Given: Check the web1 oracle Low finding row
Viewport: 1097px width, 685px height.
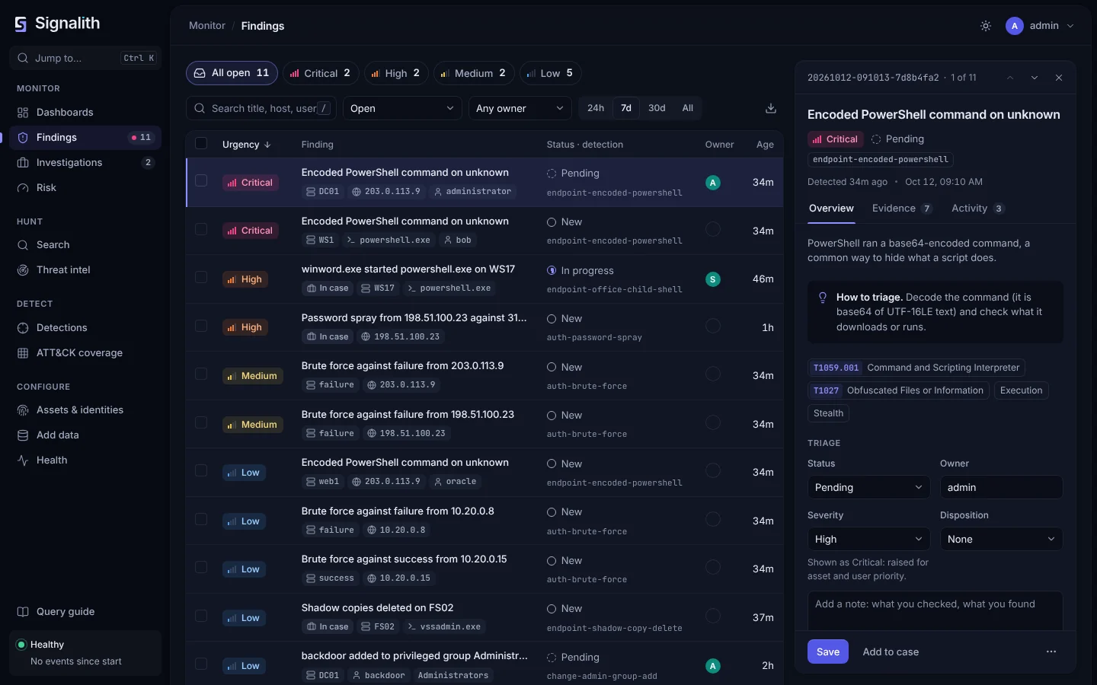Looking at the screenshot, I should [x=201, y=470].
